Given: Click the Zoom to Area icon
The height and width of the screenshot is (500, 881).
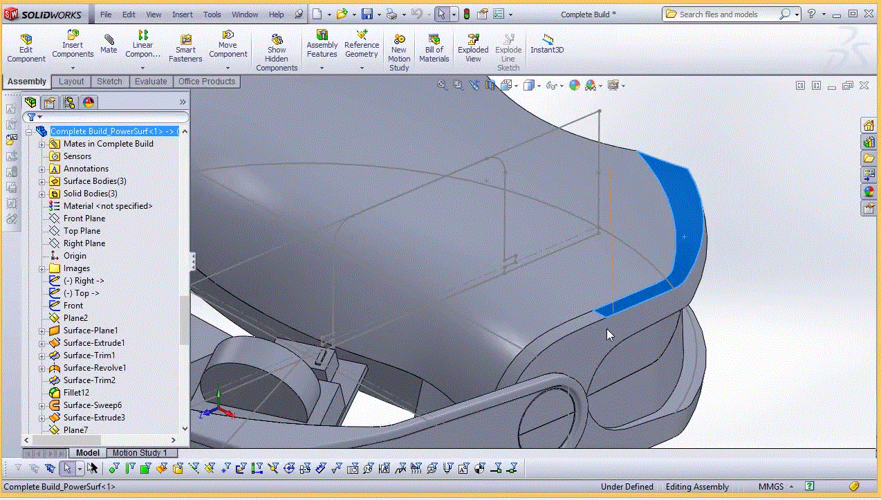Looking at the screenshot, I should [x=458, y=85].
